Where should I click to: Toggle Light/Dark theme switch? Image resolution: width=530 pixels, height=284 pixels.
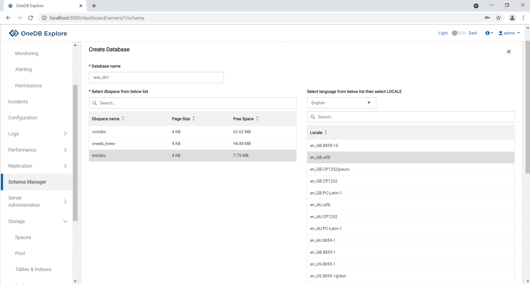click(458, 33)
